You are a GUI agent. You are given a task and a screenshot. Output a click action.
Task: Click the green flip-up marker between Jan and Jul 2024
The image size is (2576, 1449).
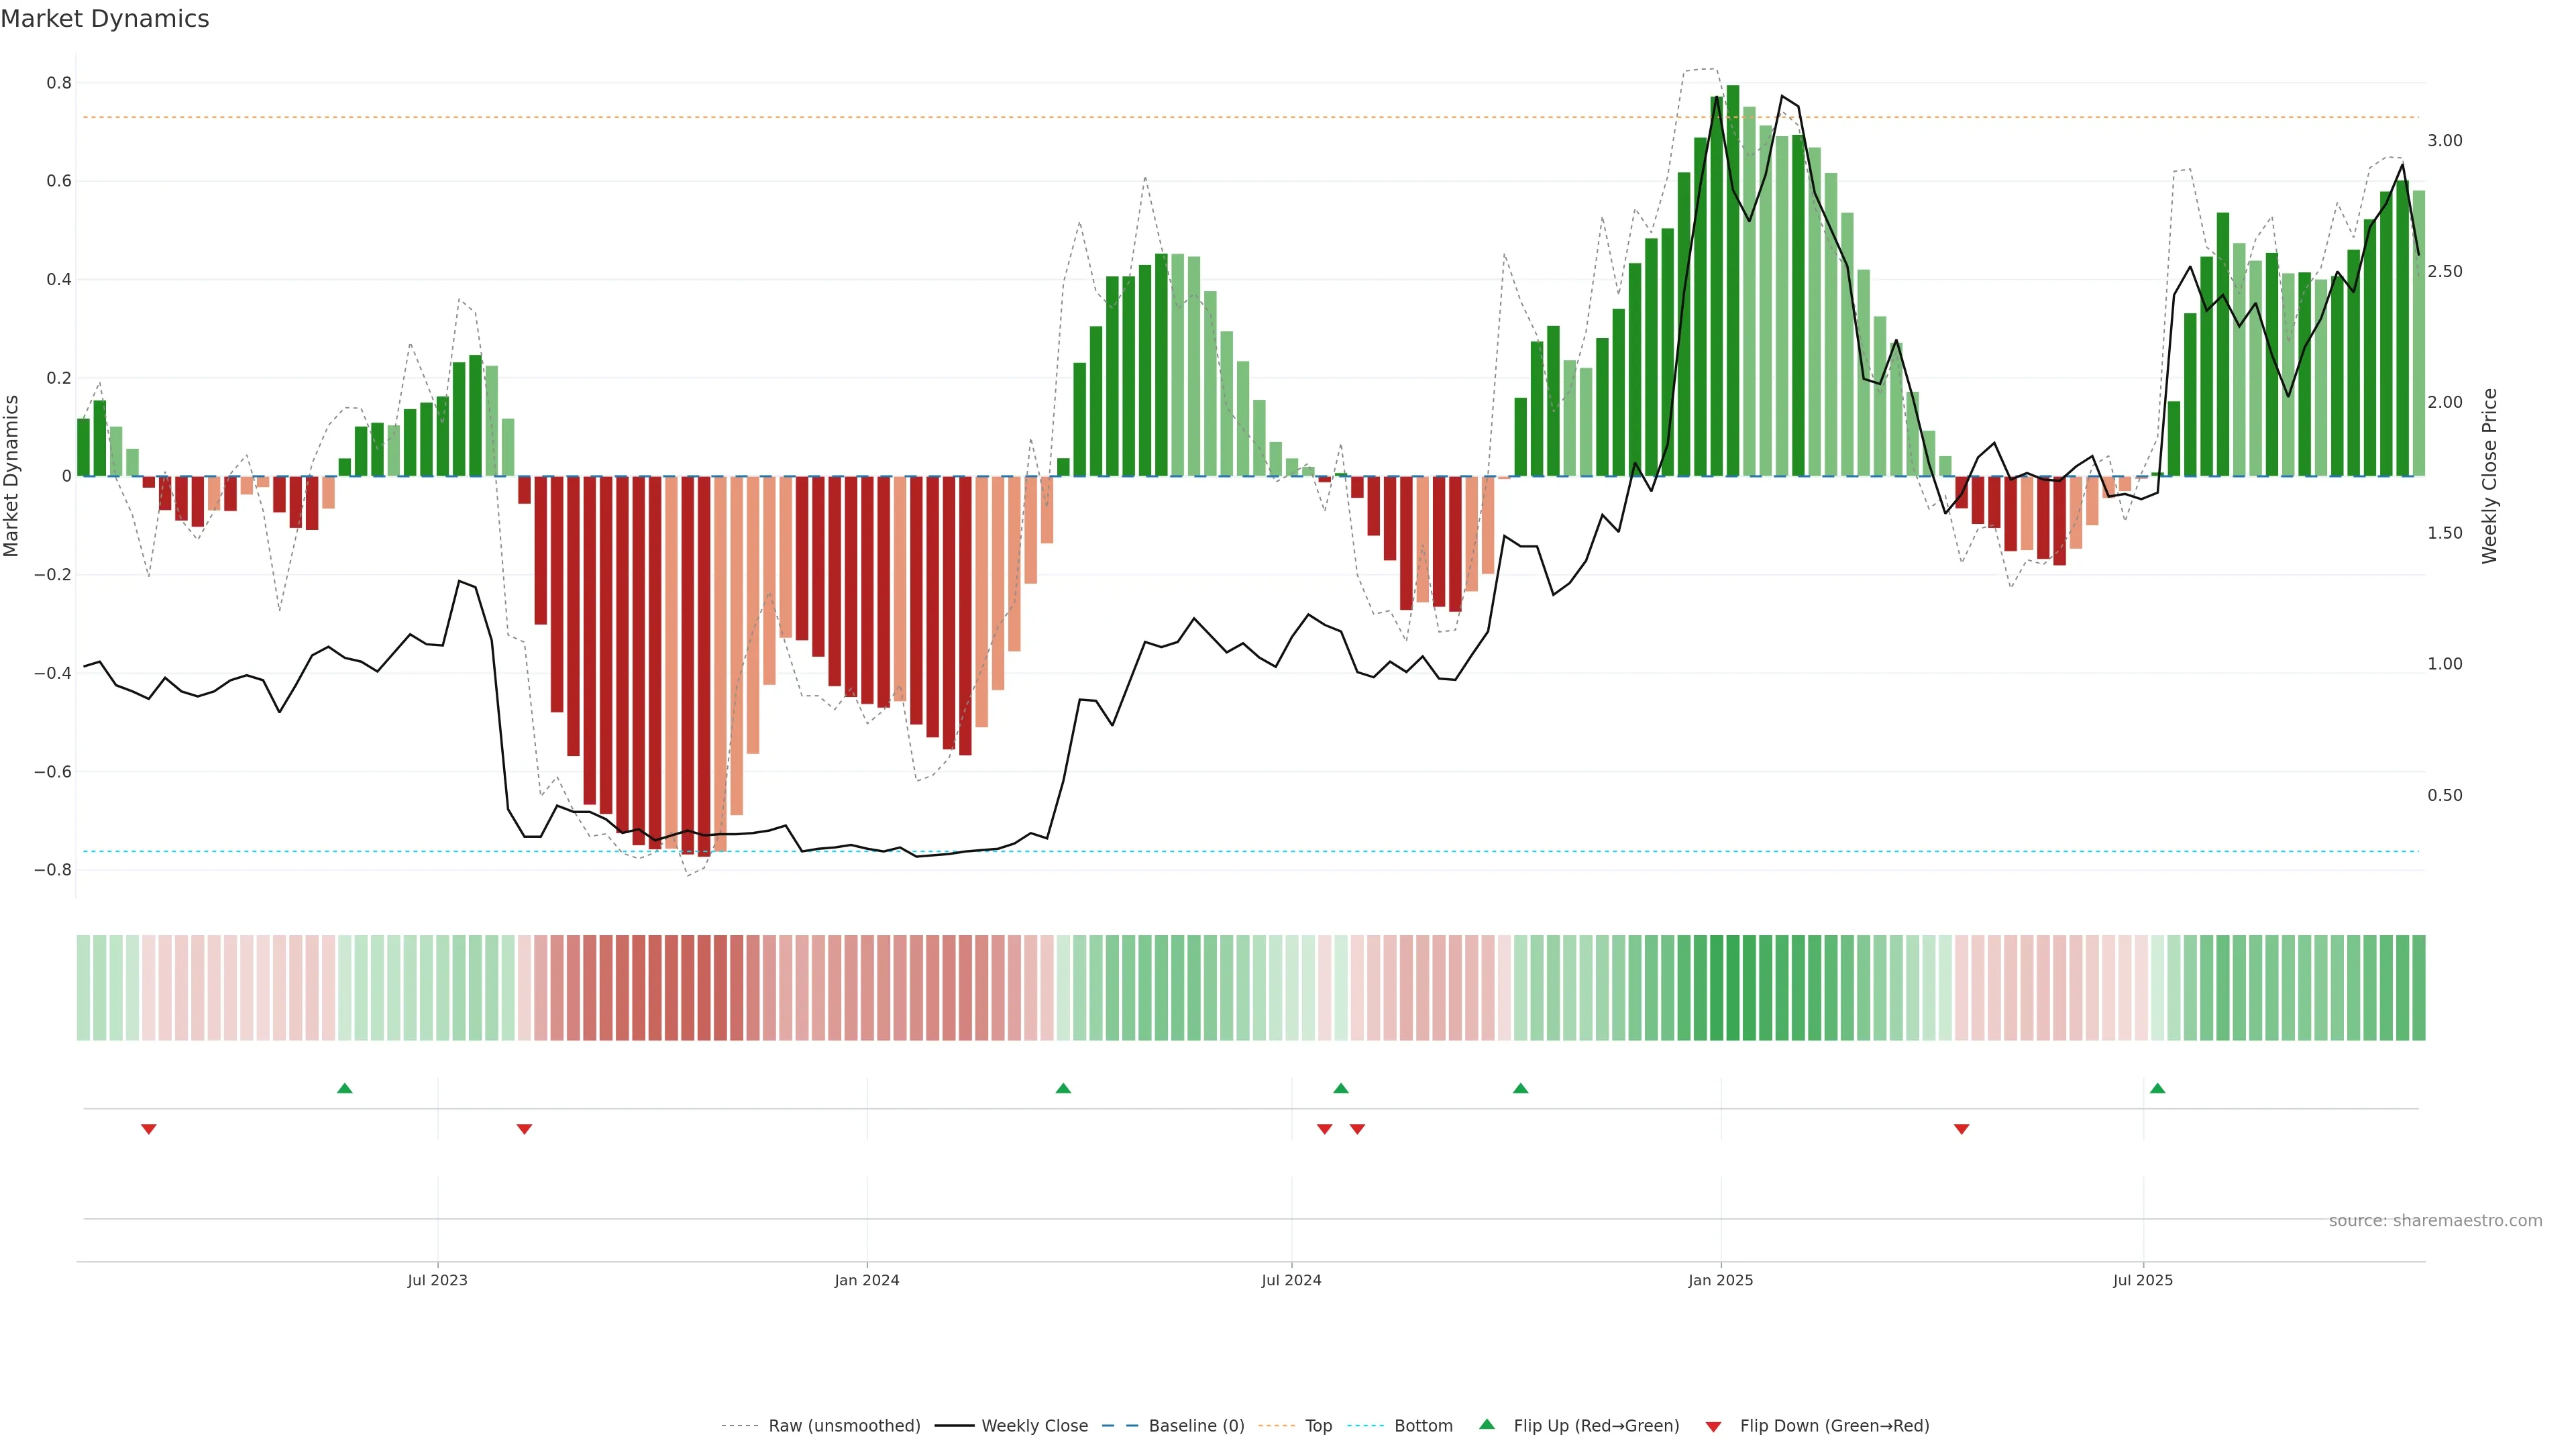(1063, 1088)
